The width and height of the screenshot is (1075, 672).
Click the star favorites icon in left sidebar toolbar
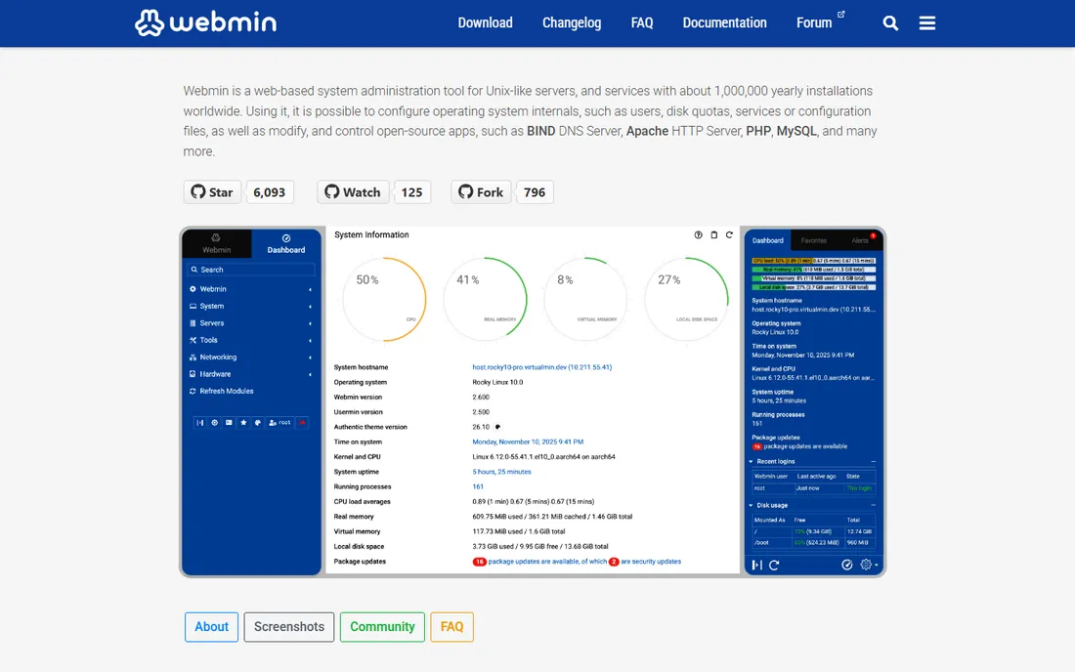(243, 423)
